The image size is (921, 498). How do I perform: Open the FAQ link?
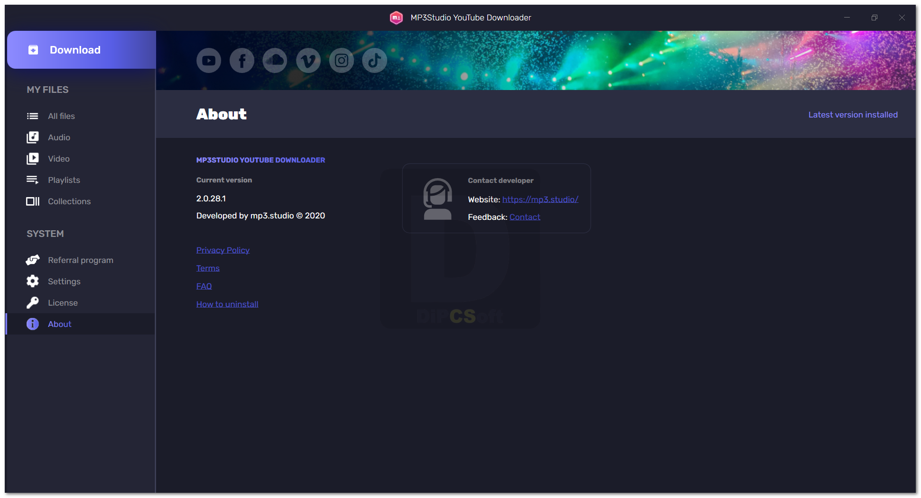coord(204,286)
